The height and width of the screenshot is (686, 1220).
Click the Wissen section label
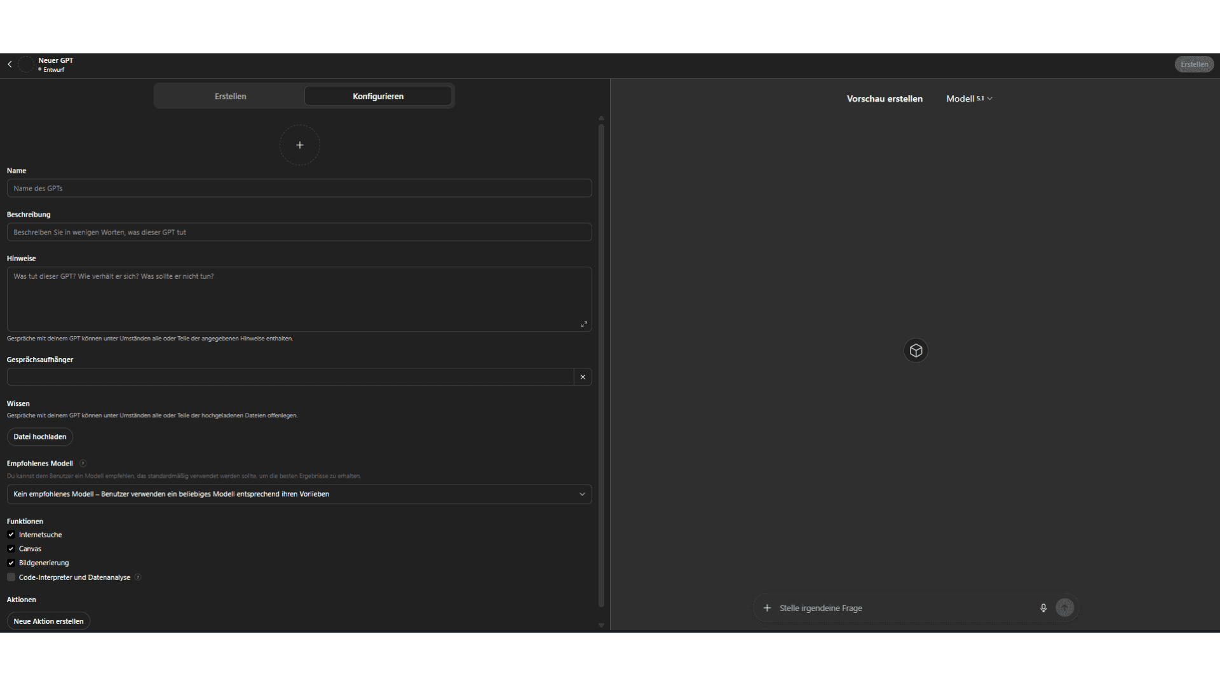coord(18,403)
